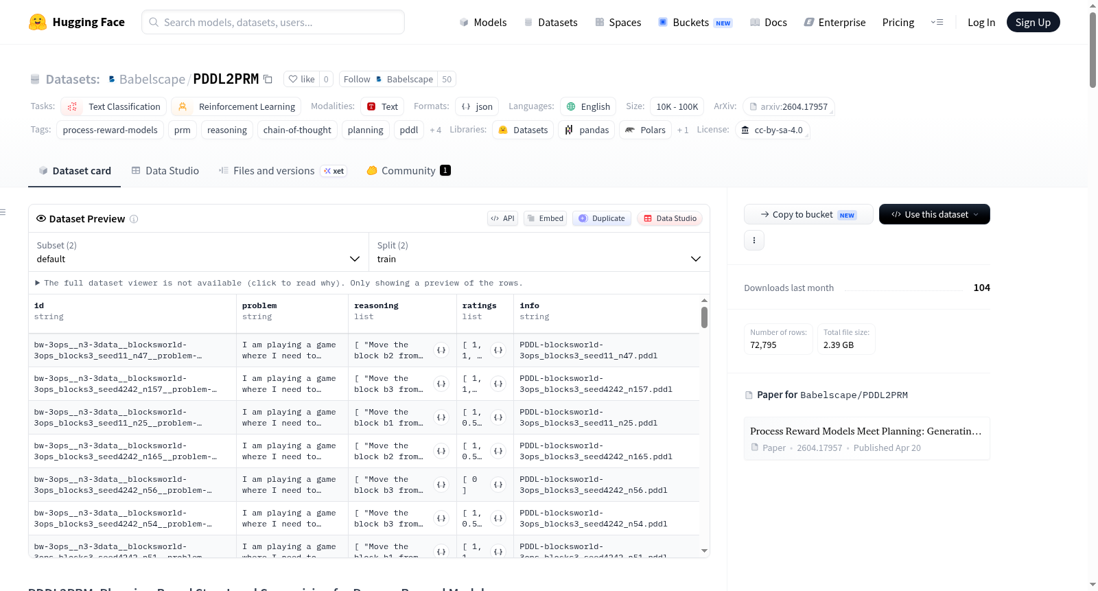This screenshot has width=1098, height=591.
Task: Open Data Studio from preview header
Action: point(670,218)
